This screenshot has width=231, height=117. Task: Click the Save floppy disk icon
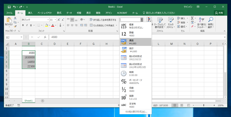pos(9,7)
